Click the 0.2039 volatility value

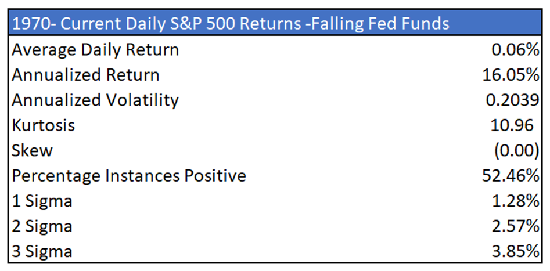[x=512, y=100]
